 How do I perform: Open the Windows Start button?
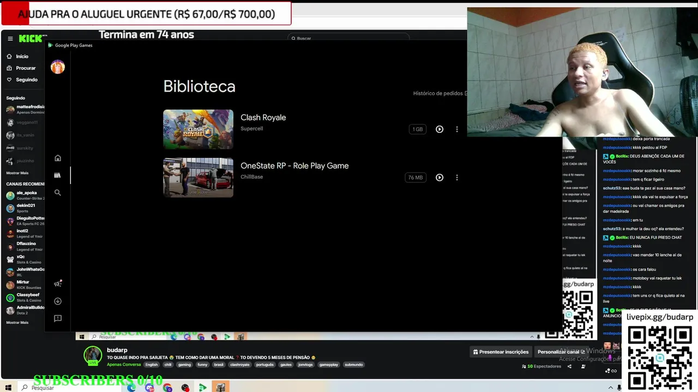[8, 388]
